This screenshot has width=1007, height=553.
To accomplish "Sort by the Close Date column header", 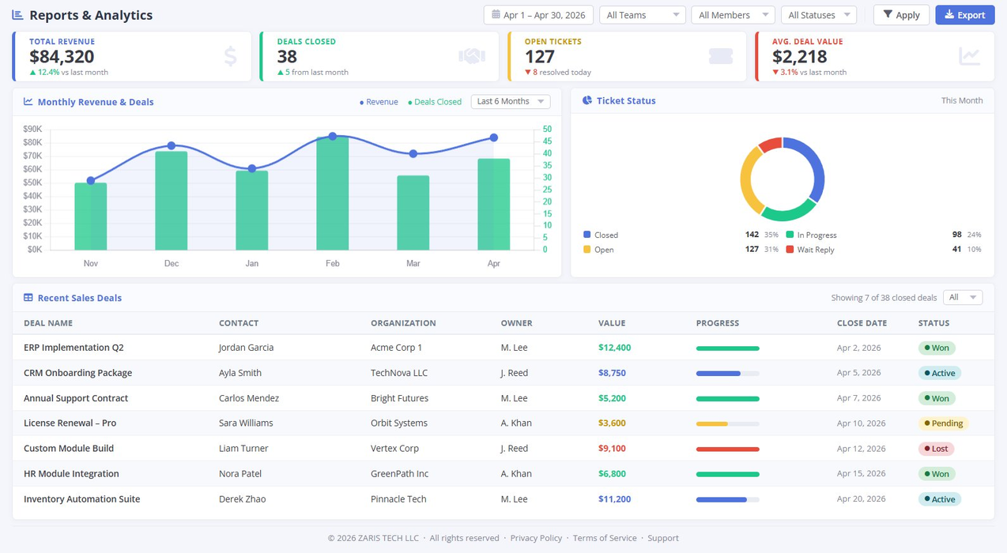I will click(x=862, y=323).
